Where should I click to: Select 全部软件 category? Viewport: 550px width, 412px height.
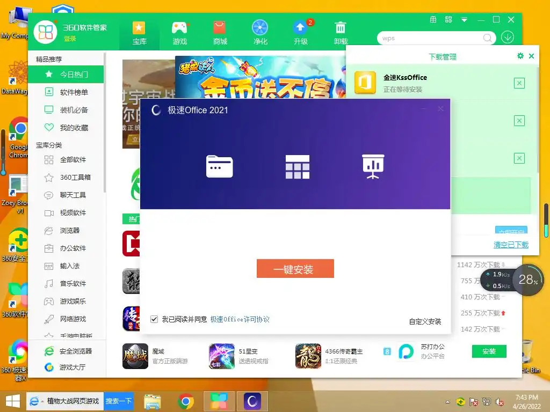click(66, 160)
